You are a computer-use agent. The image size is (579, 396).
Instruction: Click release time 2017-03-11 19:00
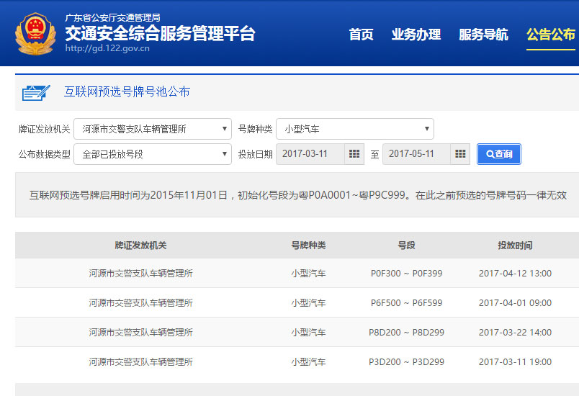[x=515, y=361]
